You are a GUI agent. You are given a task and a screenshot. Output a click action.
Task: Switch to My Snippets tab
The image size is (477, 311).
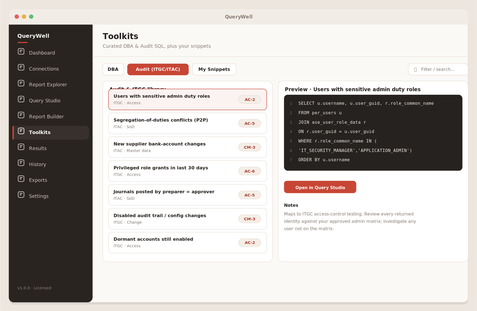[214, 69]
